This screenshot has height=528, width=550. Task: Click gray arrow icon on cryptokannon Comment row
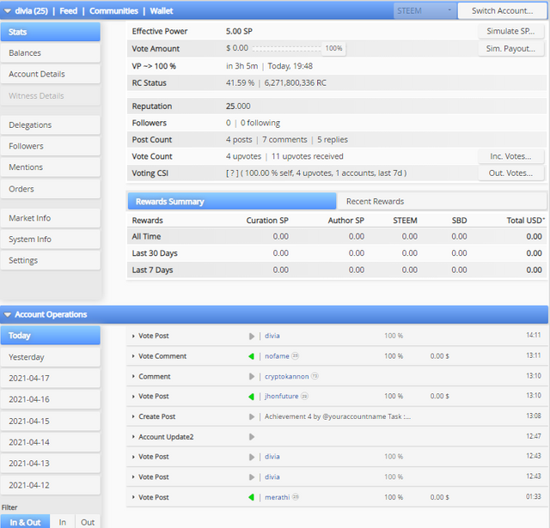pyautogui.click(x=252, y=377)
